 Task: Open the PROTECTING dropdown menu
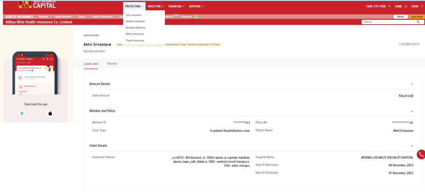(134, 6)
